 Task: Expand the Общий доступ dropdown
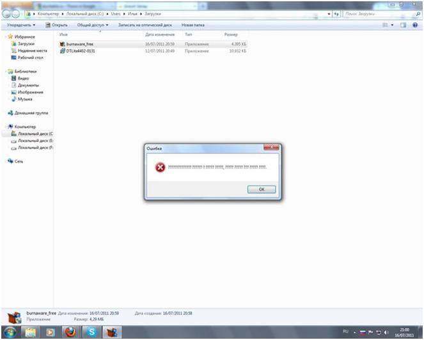click(93, 25)
